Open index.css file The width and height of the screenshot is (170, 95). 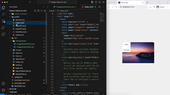tap(19, 62)
